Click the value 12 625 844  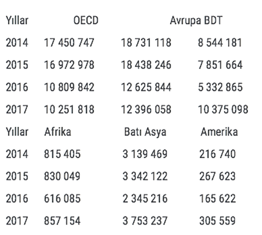(146, 87)
